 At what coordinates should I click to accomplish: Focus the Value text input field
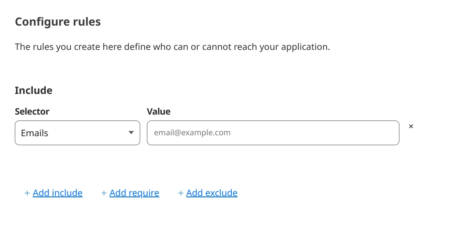click(273, 133)
